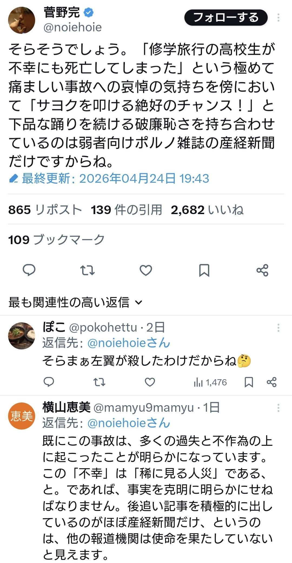Screen dimensions: 292x563
Task: Share the main post
Action: tap(262, 270)
